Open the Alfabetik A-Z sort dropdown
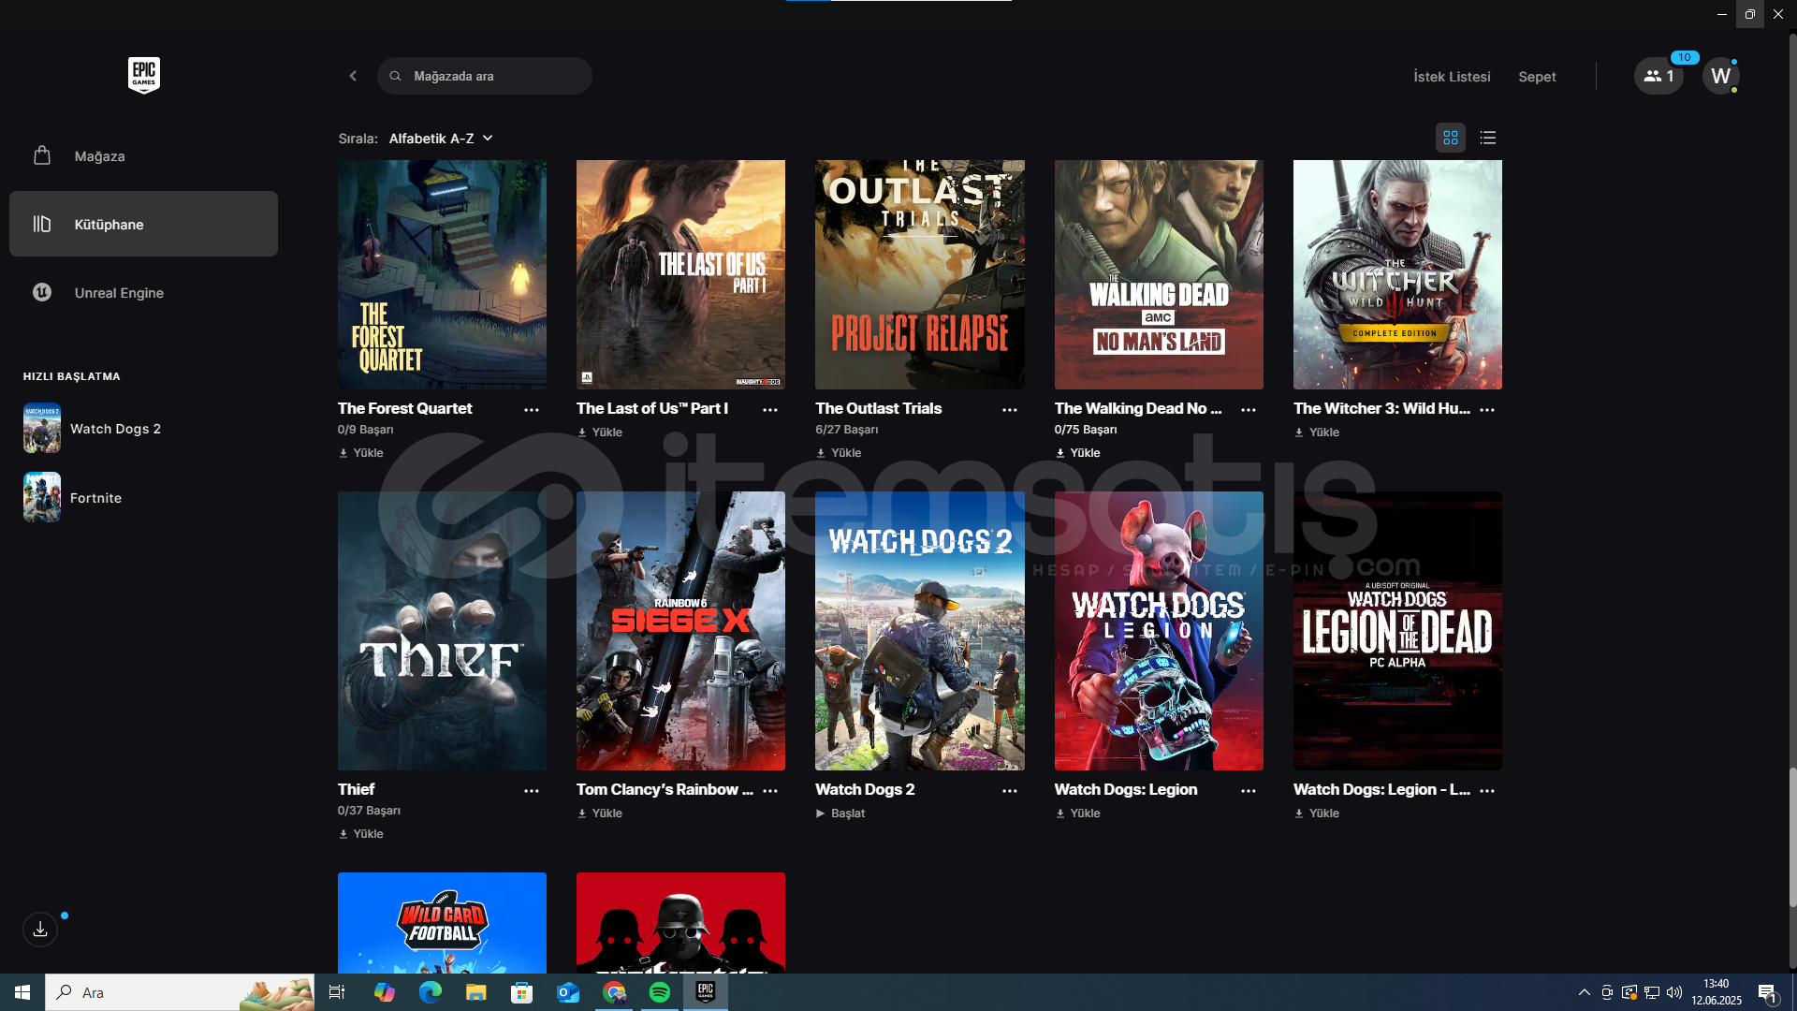 [x=441, y=139]
